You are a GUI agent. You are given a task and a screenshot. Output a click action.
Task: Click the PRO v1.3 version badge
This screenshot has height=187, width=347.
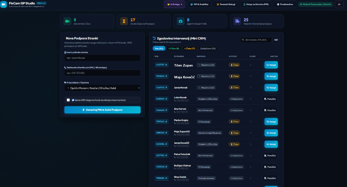click(41, 3)
